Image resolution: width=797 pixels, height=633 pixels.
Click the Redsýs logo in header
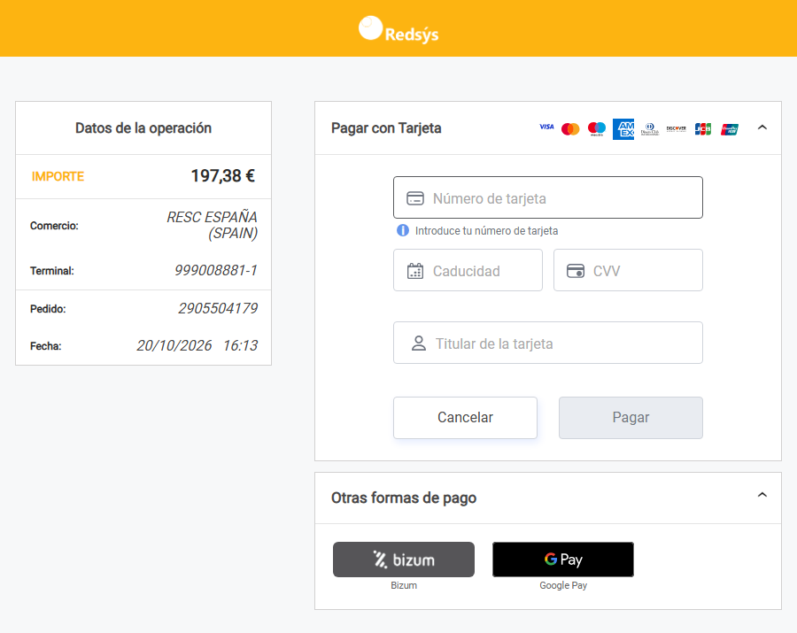398,29
